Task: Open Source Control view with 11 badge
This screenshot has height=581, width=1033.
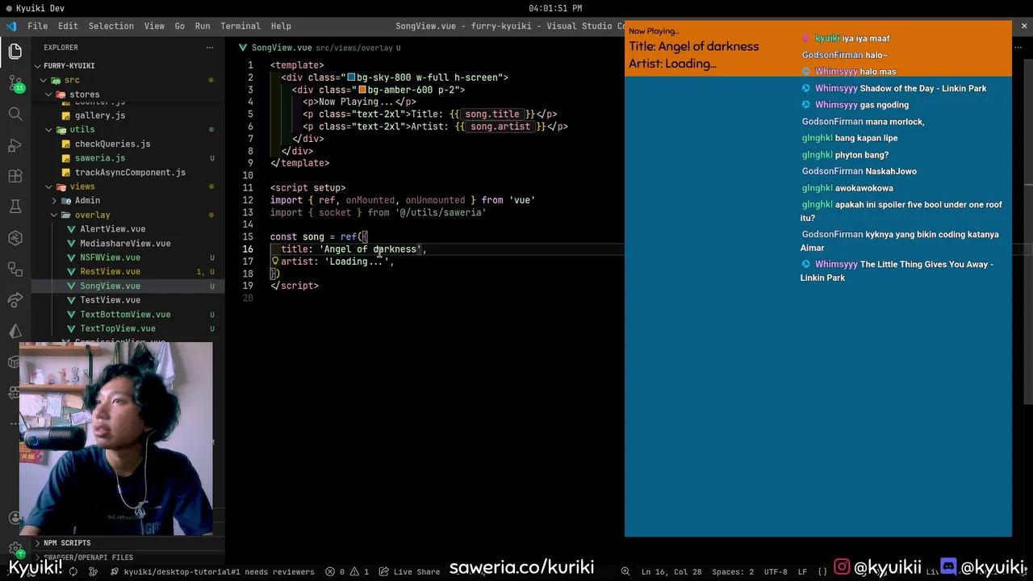Action: coord(15,83)
